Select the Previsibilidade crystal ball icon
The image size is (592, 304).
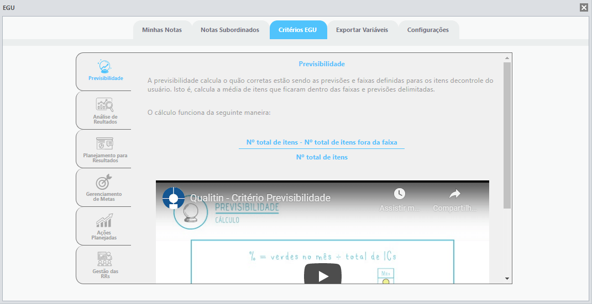tap(104, 67)
